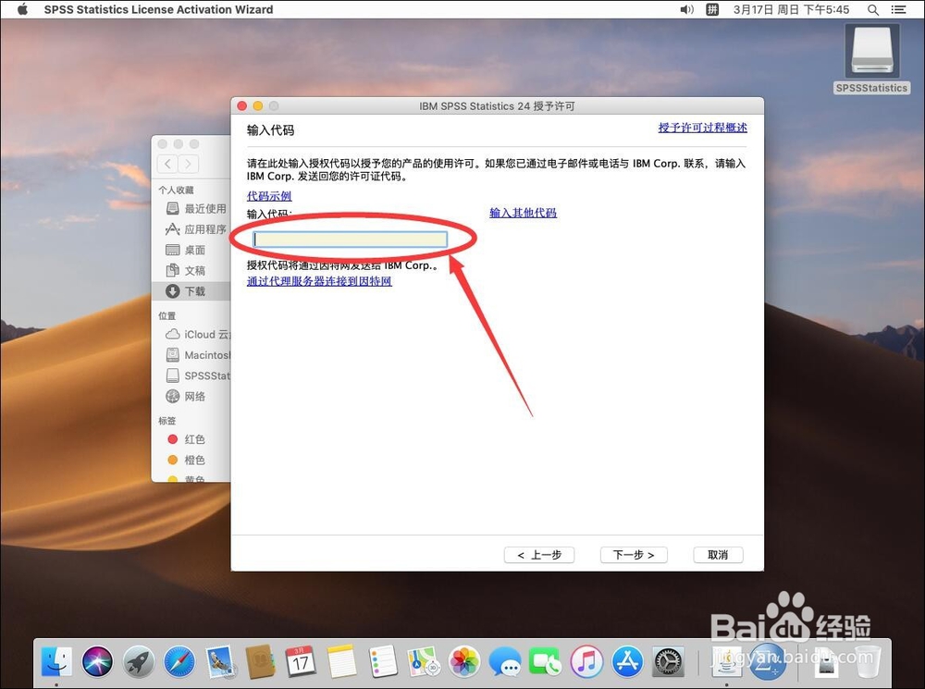
Task: Open Safari from the Dock
Action: (179, 662)
